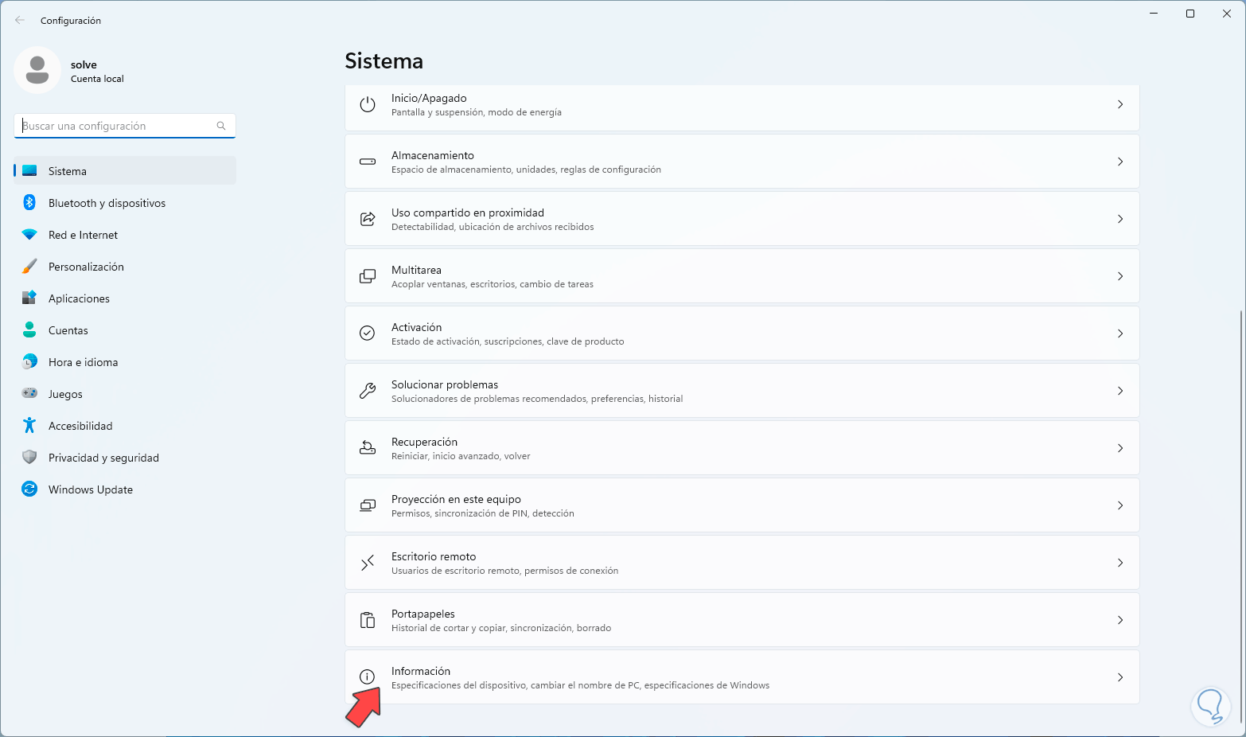Open the Windows Update section
Screen dimensions: 1246x737
[125, 489]
